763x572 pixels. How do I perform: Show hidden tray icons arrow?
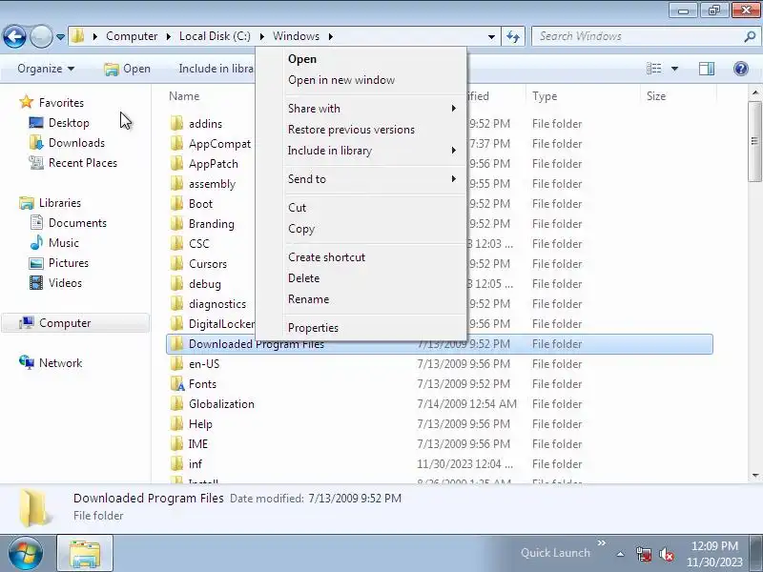621,554
